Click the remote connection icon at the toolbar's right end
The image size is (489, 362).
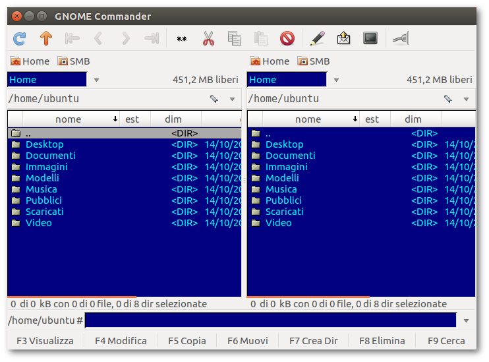399,39
